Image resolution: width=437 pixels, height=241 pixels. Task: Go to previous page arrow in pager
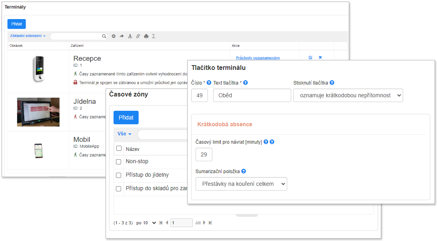[x=167, y=223]
